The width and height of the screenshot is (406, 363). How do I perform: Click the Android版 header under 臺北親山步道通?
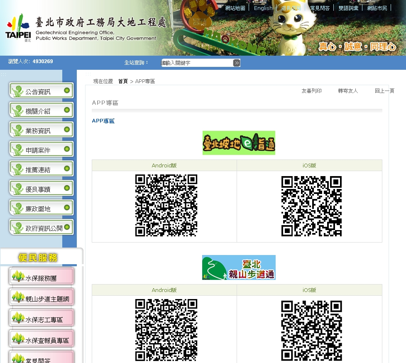point(164,290)
